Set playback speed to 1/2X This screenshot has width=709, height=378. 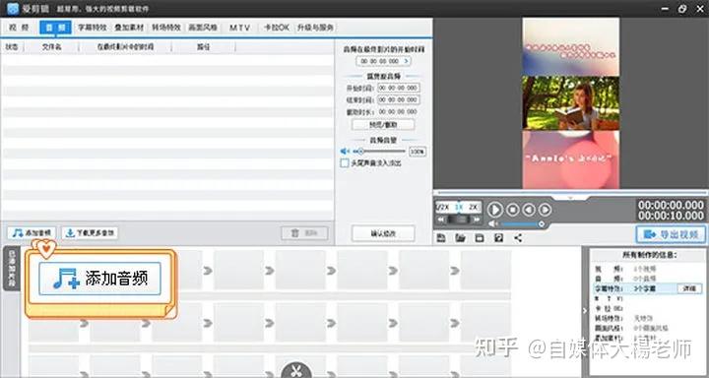pos(442,207)
